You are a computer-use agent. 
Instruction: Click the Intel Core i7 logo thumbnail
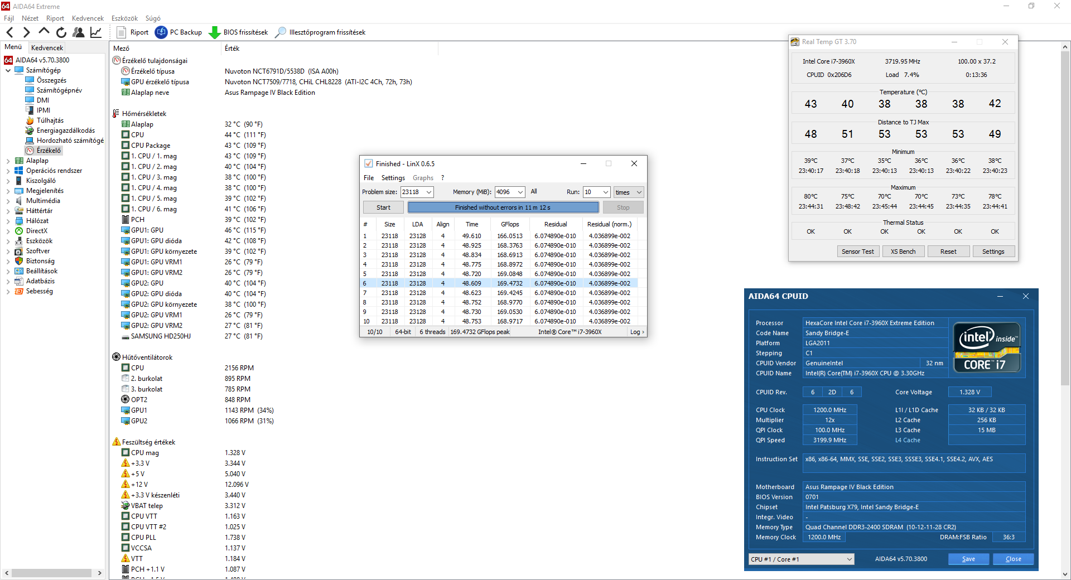point(987,347)
